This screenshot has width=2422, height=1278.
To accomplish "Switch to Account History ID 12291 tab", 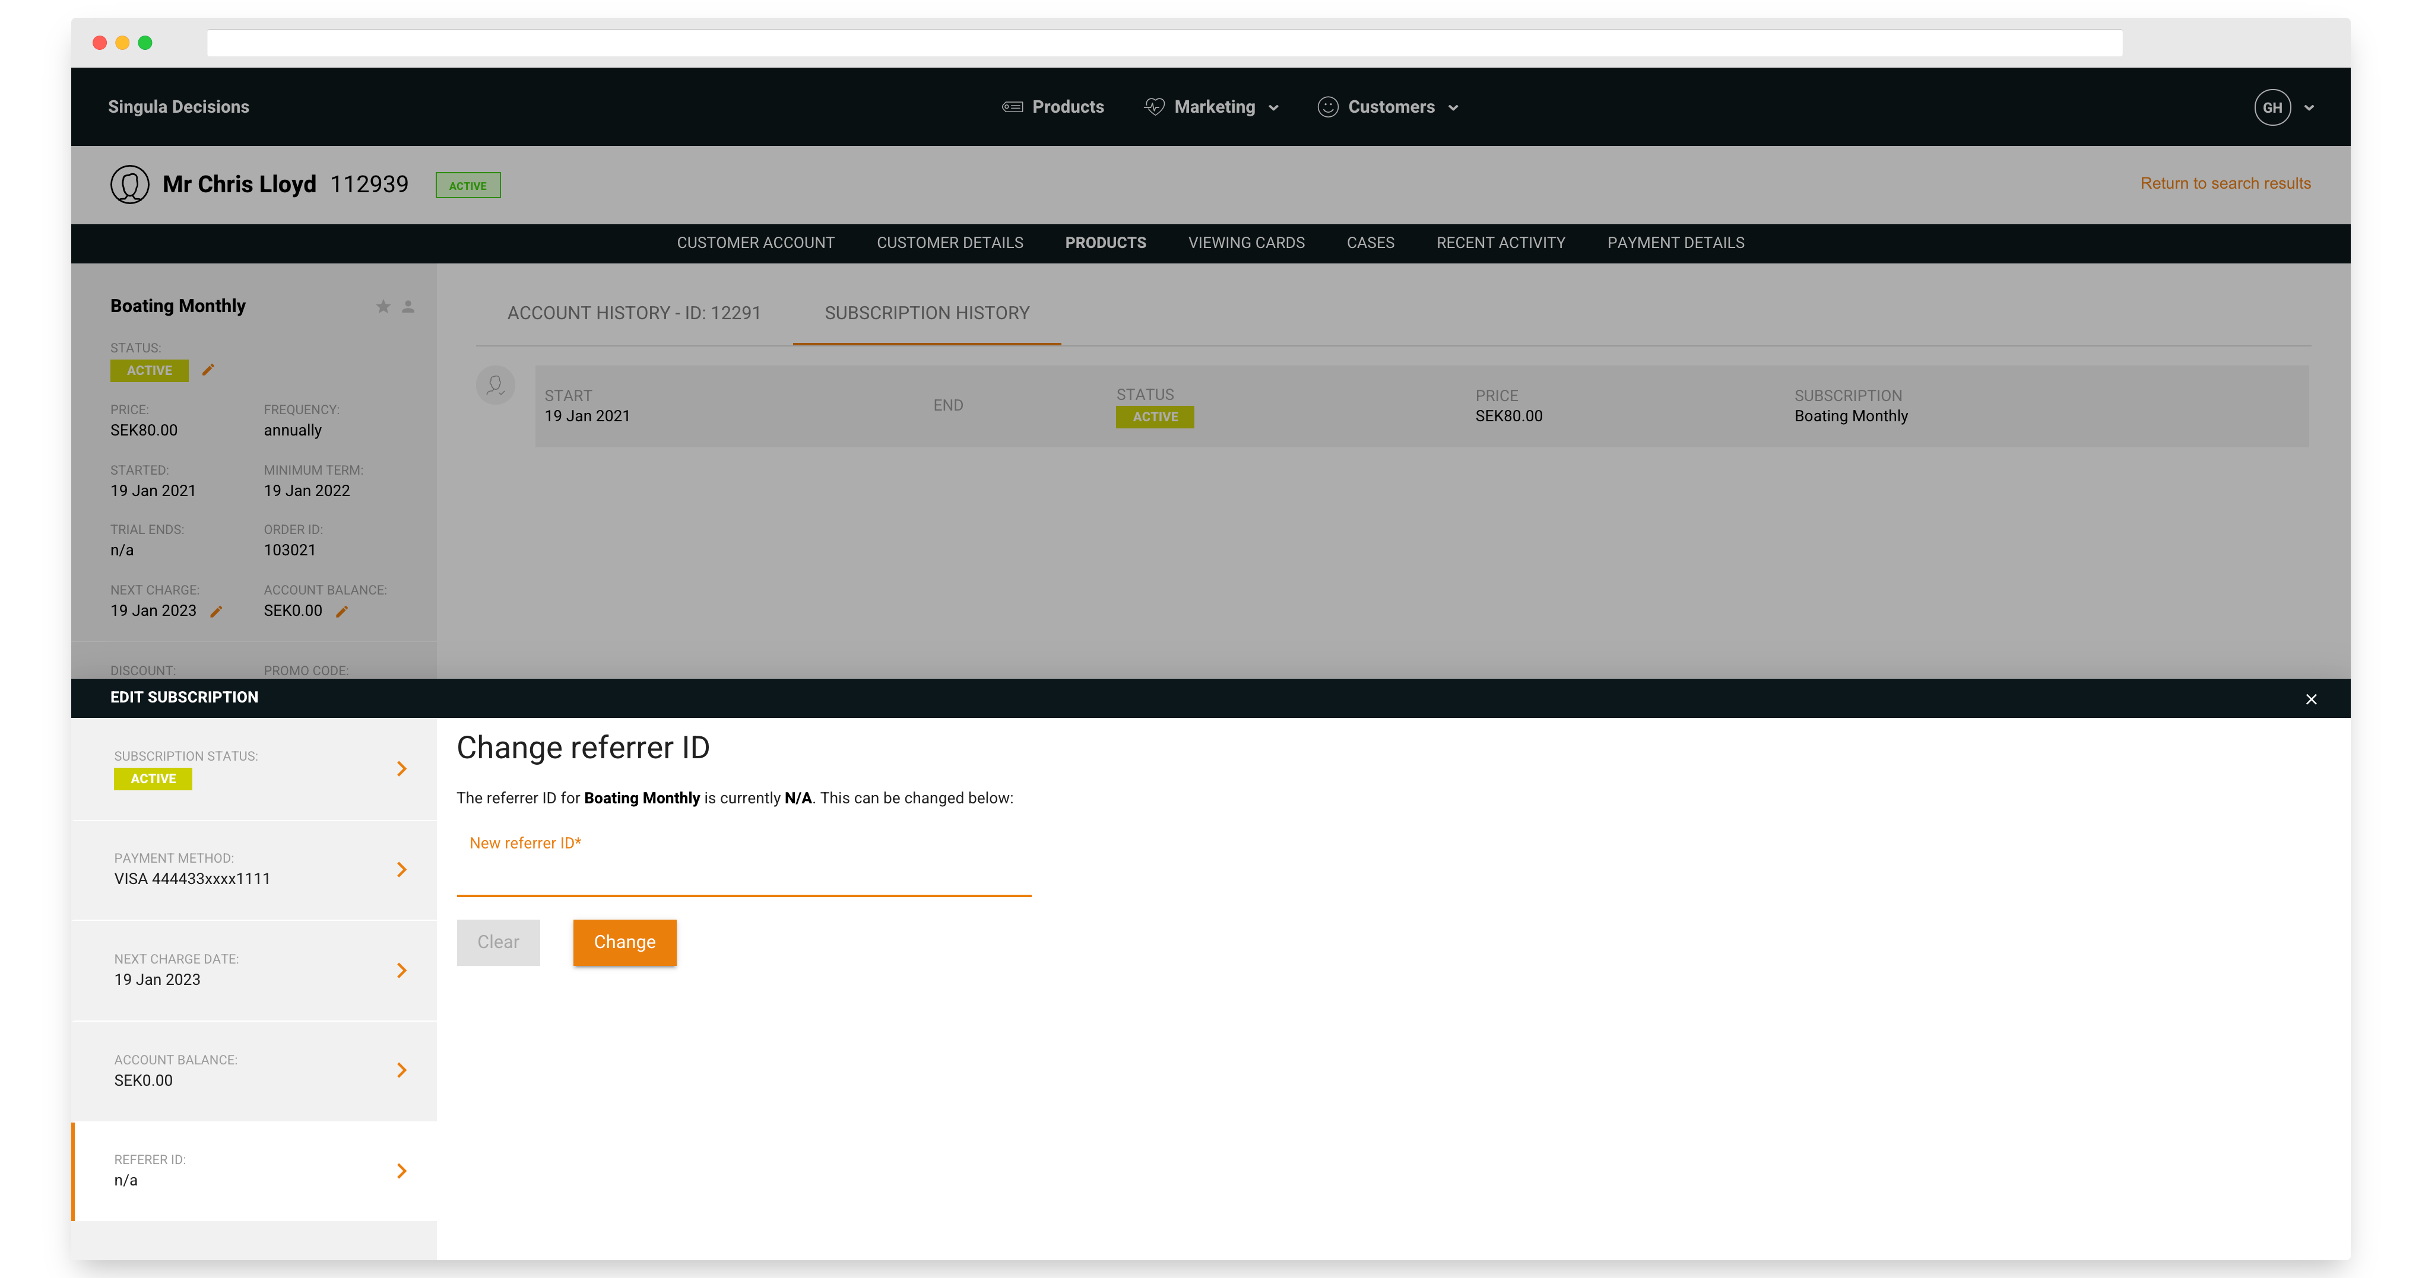I will pyautogui.click(x=634, y=313).
